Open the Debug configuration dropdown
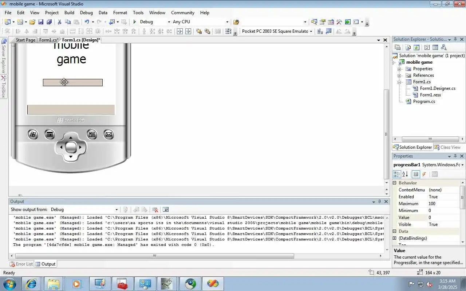Viewport: 466px width, 291px height. point(169,22)
